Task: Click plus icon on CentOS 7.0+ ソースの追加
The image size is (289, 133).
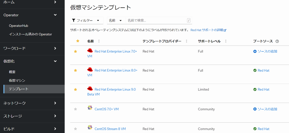Action: point(255,109)
